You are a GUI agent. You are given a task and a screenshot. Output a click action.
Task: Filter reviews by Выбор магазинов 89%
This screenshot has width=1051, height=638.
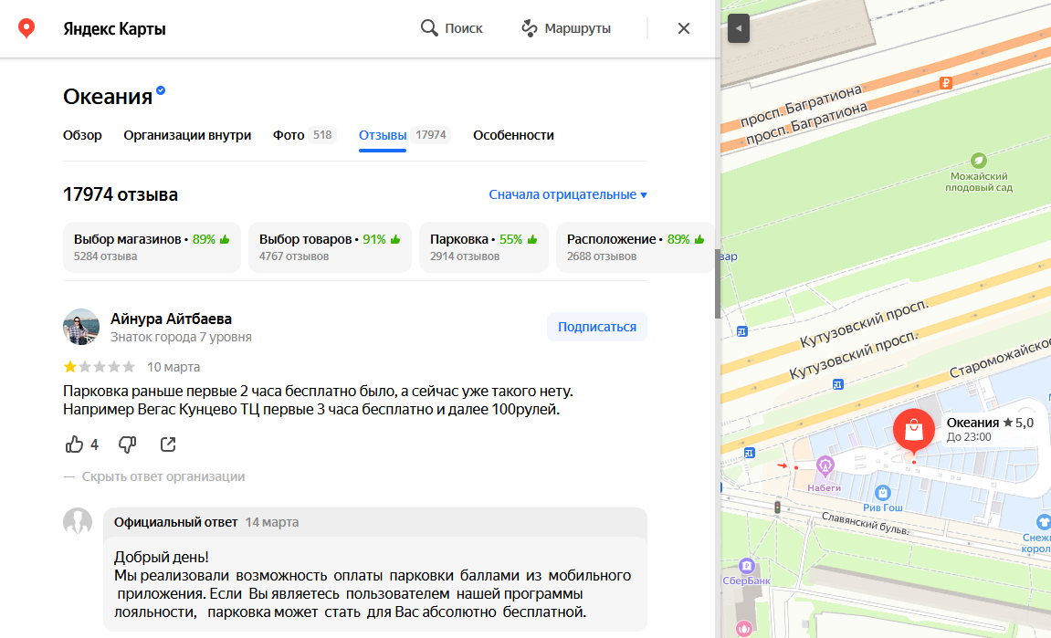pos(152,247)
